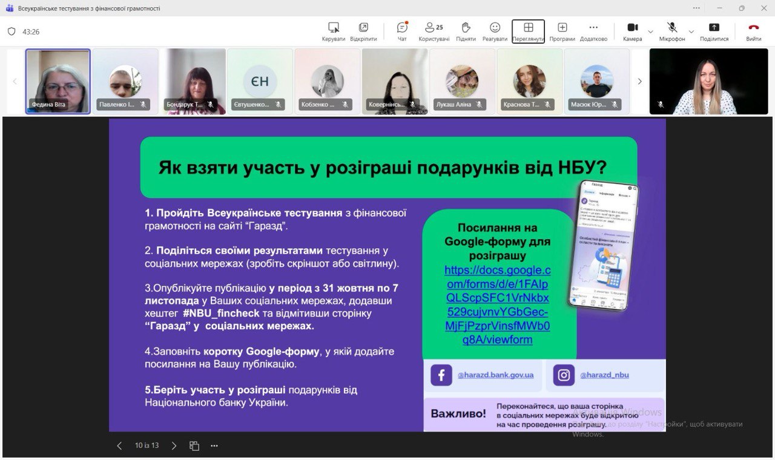
Task: Select Федина Віта's video thumbnail
Action: click(x=58, y=81)
